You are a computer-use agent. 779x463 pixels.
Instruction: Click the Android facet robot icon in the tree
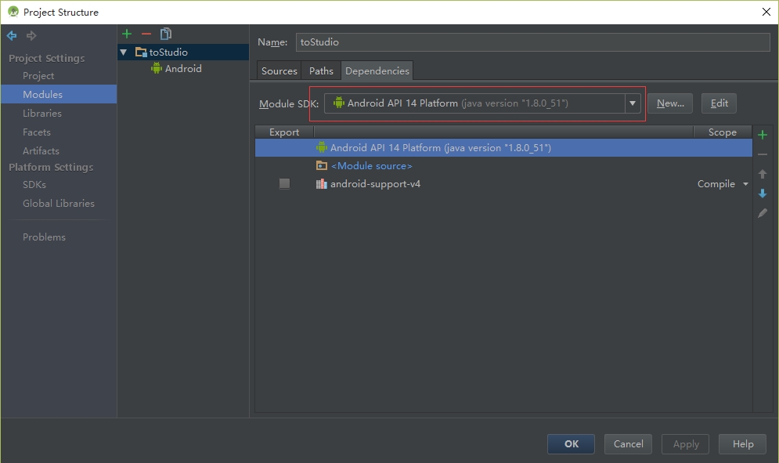pos(157,68)
